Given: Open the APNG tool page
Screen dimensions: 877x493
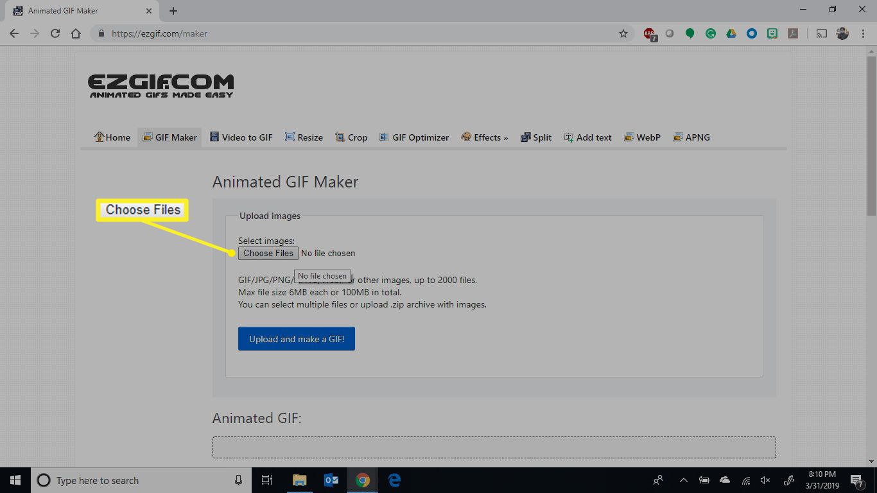Looking at the screenshot, I should point(691,137).
